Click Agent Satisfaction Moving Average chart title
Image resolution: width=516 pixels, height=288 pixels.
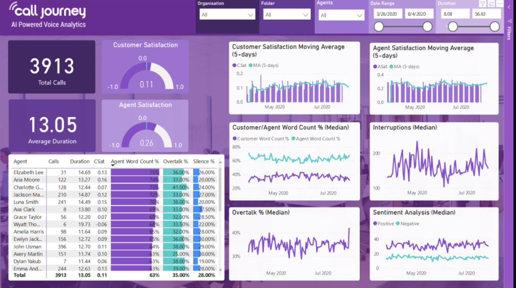[423, 51]
